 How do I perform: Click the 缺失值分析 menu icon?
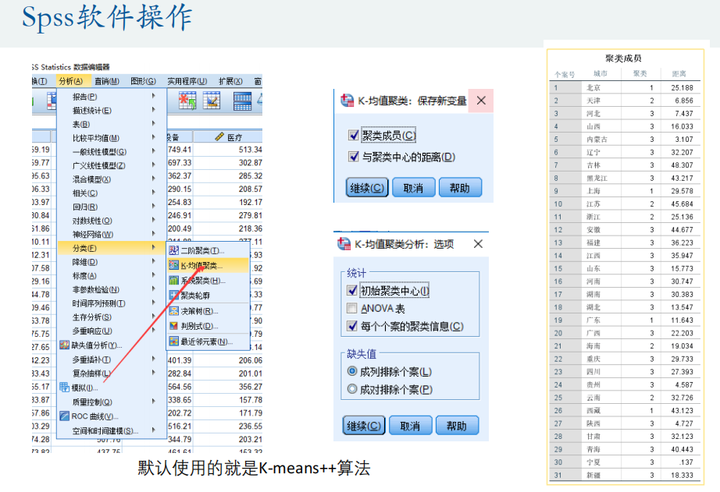(64, 345)
